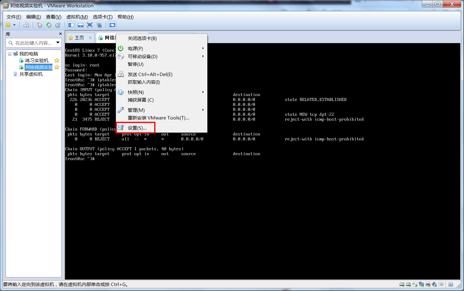This screenshot has height=291, width=464.
Task: Click the home icon on 主页 tab
Action: click(71, 38)
